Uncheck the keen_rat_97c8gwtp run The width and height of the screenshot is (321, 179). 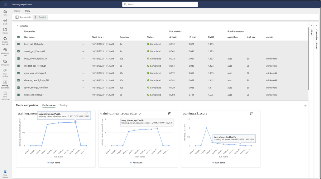coord(18,44)
